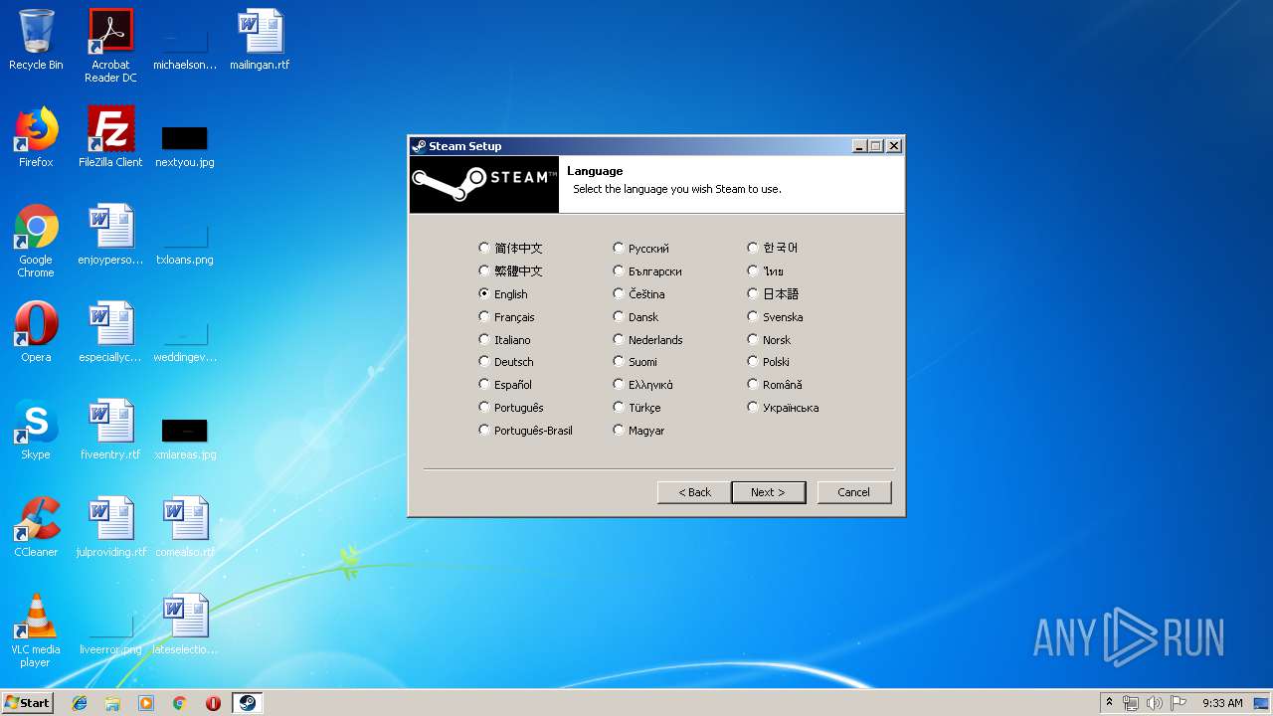1273x716 pixels.
Task: Open Acrobat Reader DC desktop icon
Action: point(110,46)
